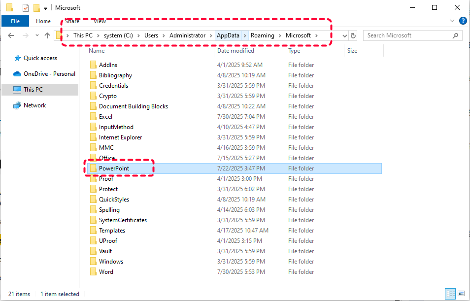
Task: Open the chevron after Users breadcrumb
Action: (164, 35)
